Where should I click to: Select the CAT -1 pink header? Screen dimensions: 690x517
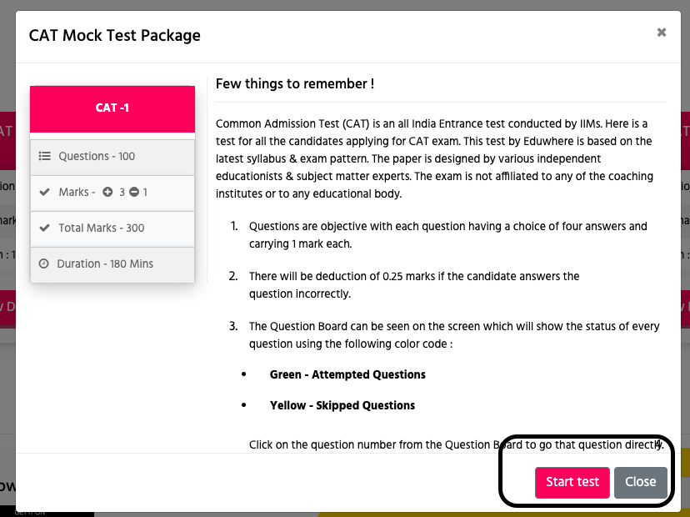pyautogui.click(x=112, y=108)
